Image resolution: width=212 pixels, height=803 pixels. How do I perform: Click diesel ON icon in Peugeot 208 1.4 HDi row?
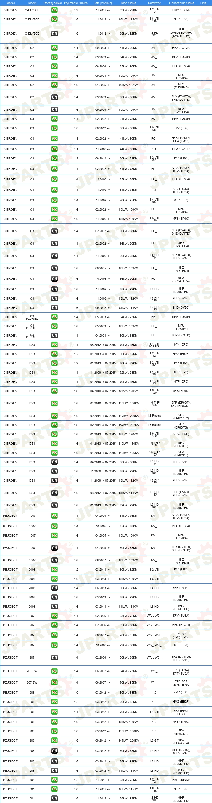pyautogui.click(x=54, y=751)
